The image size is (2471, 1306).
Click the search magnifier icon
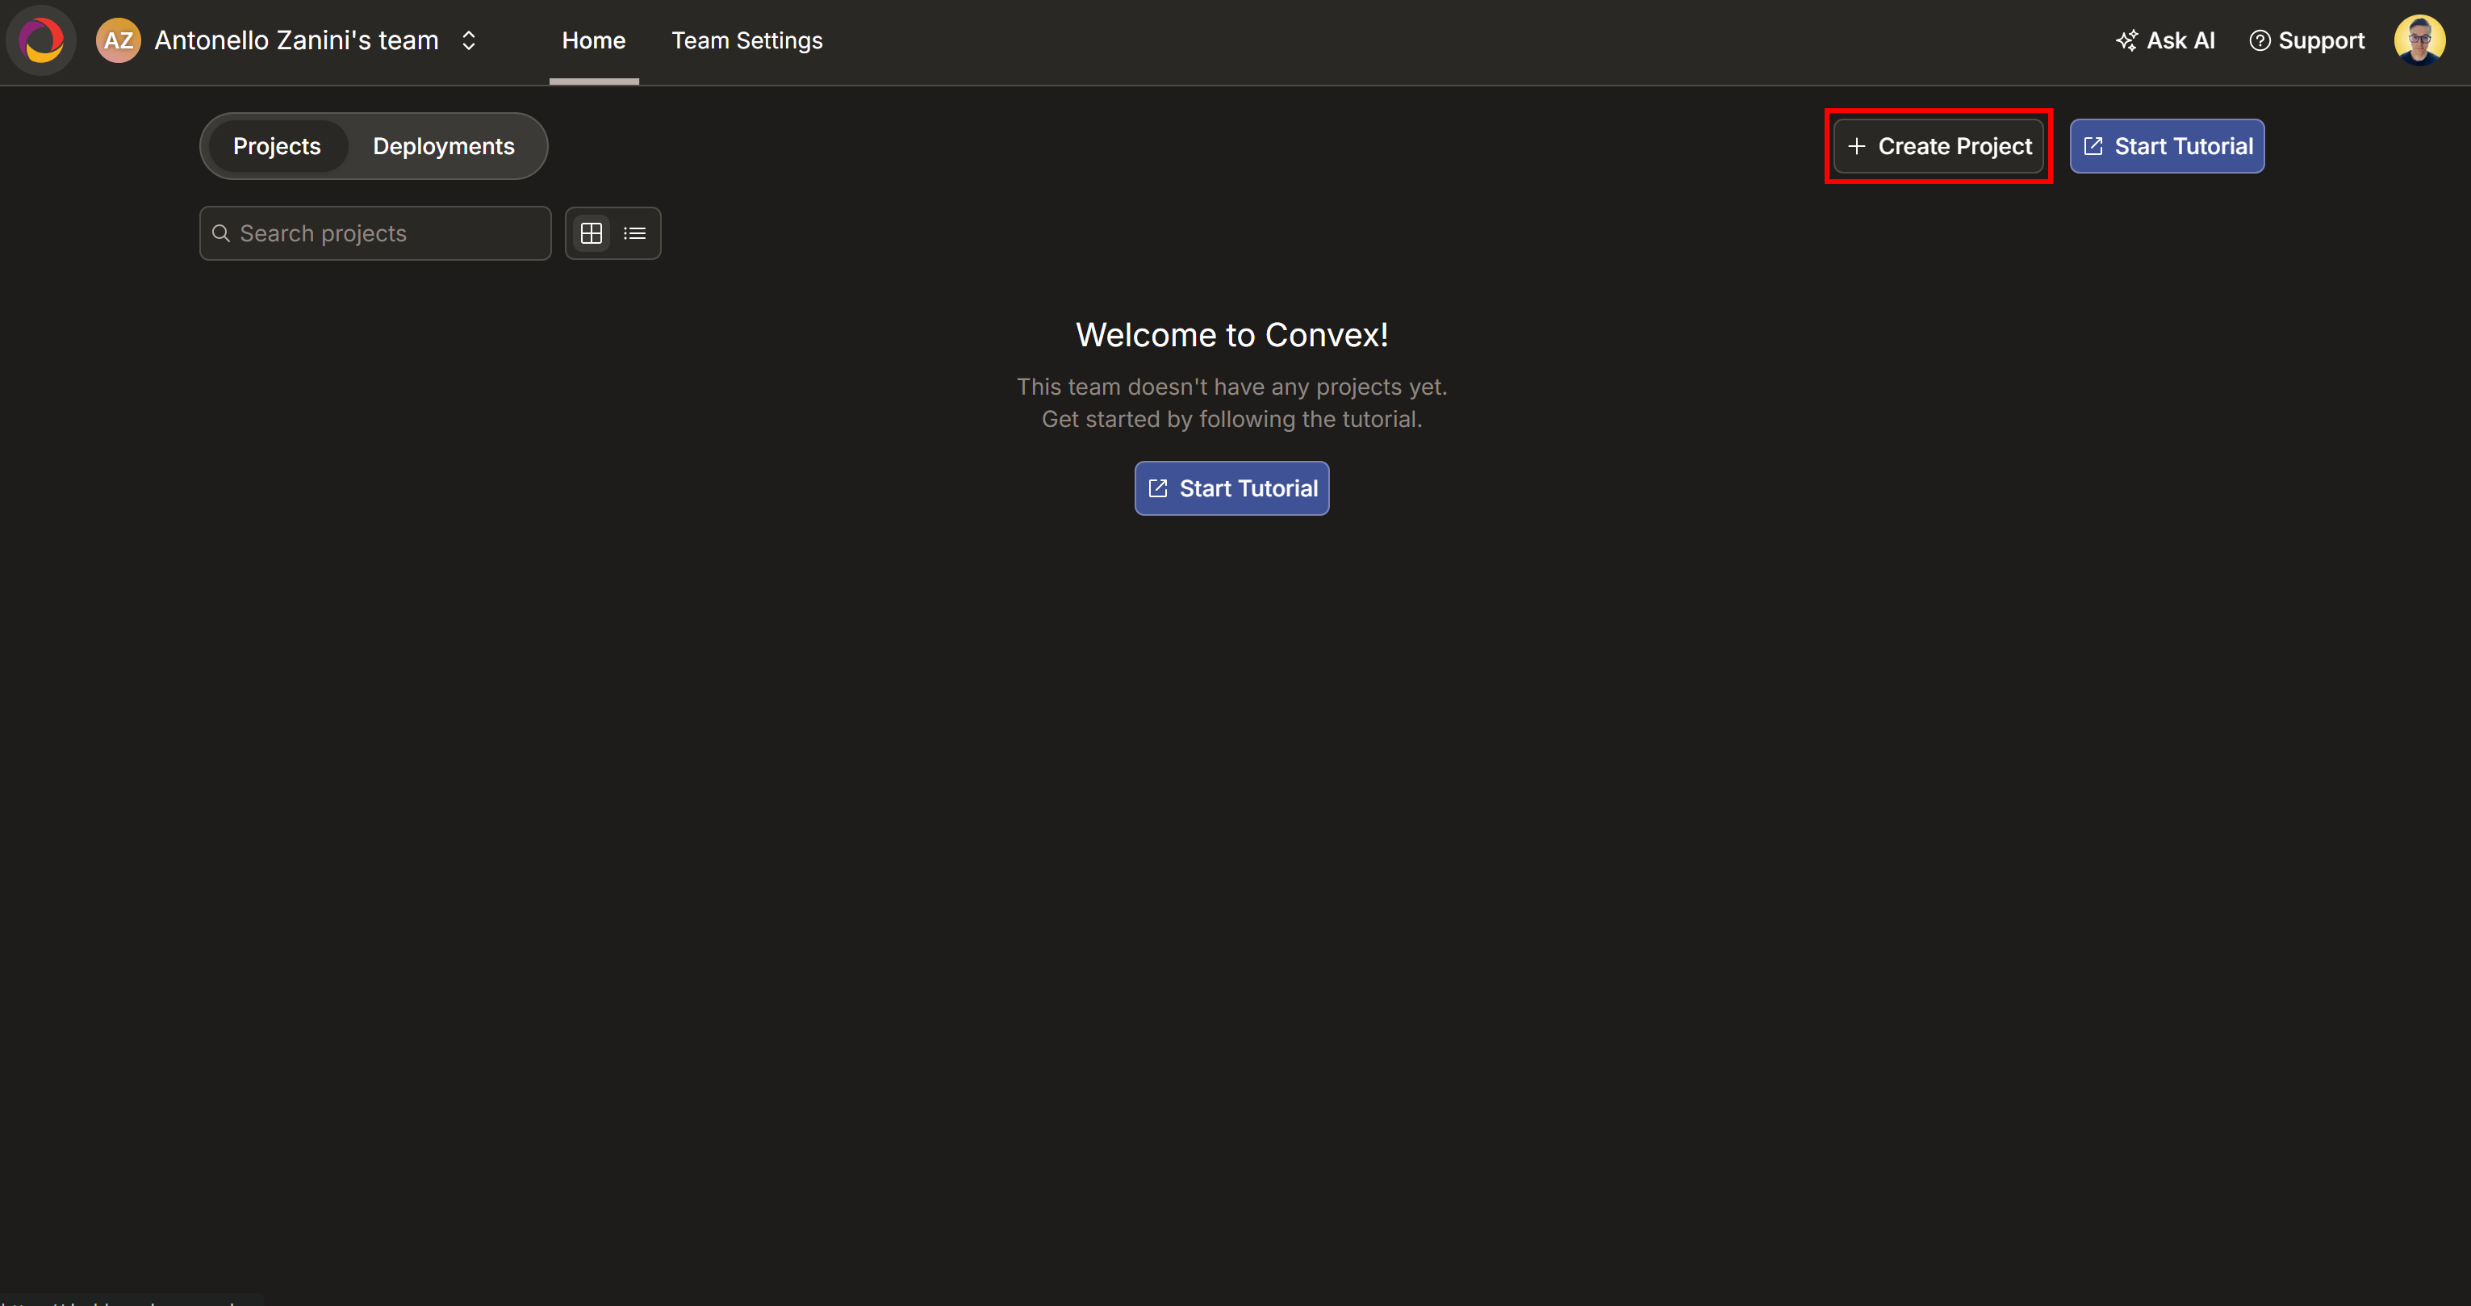pos(222,233)
